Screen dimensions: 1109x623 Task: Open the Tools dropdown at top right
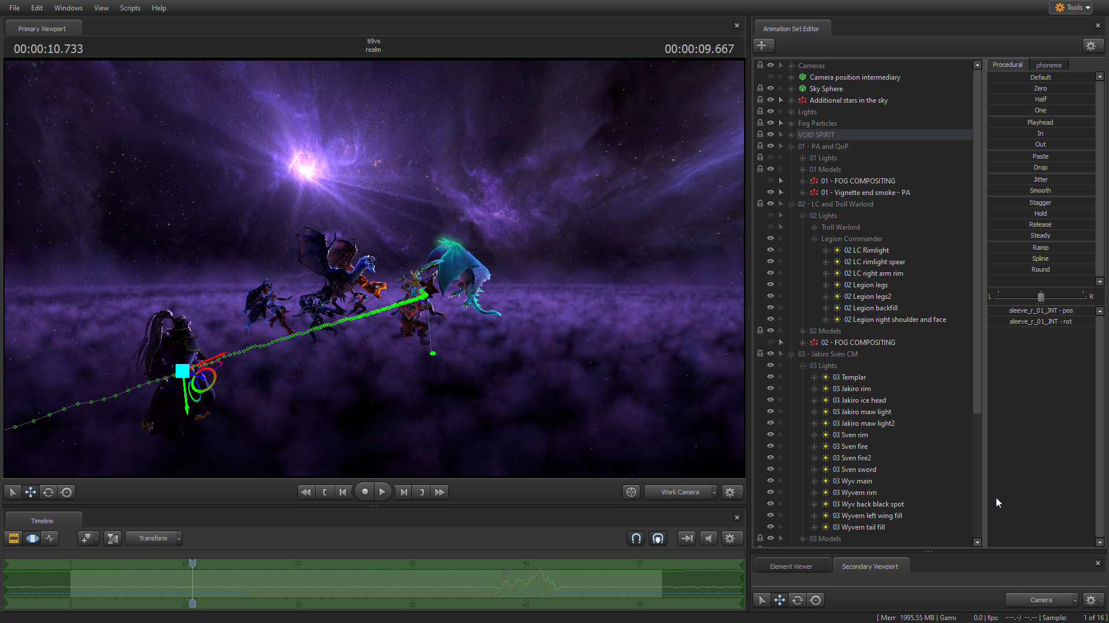1072,7
